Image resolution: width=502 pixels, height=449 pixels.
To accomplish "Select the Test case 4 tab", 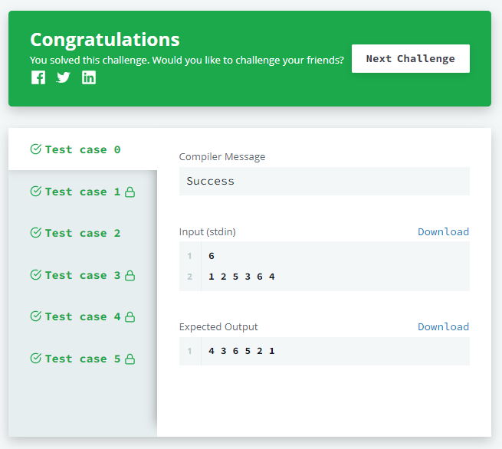I will coord(83,316).
